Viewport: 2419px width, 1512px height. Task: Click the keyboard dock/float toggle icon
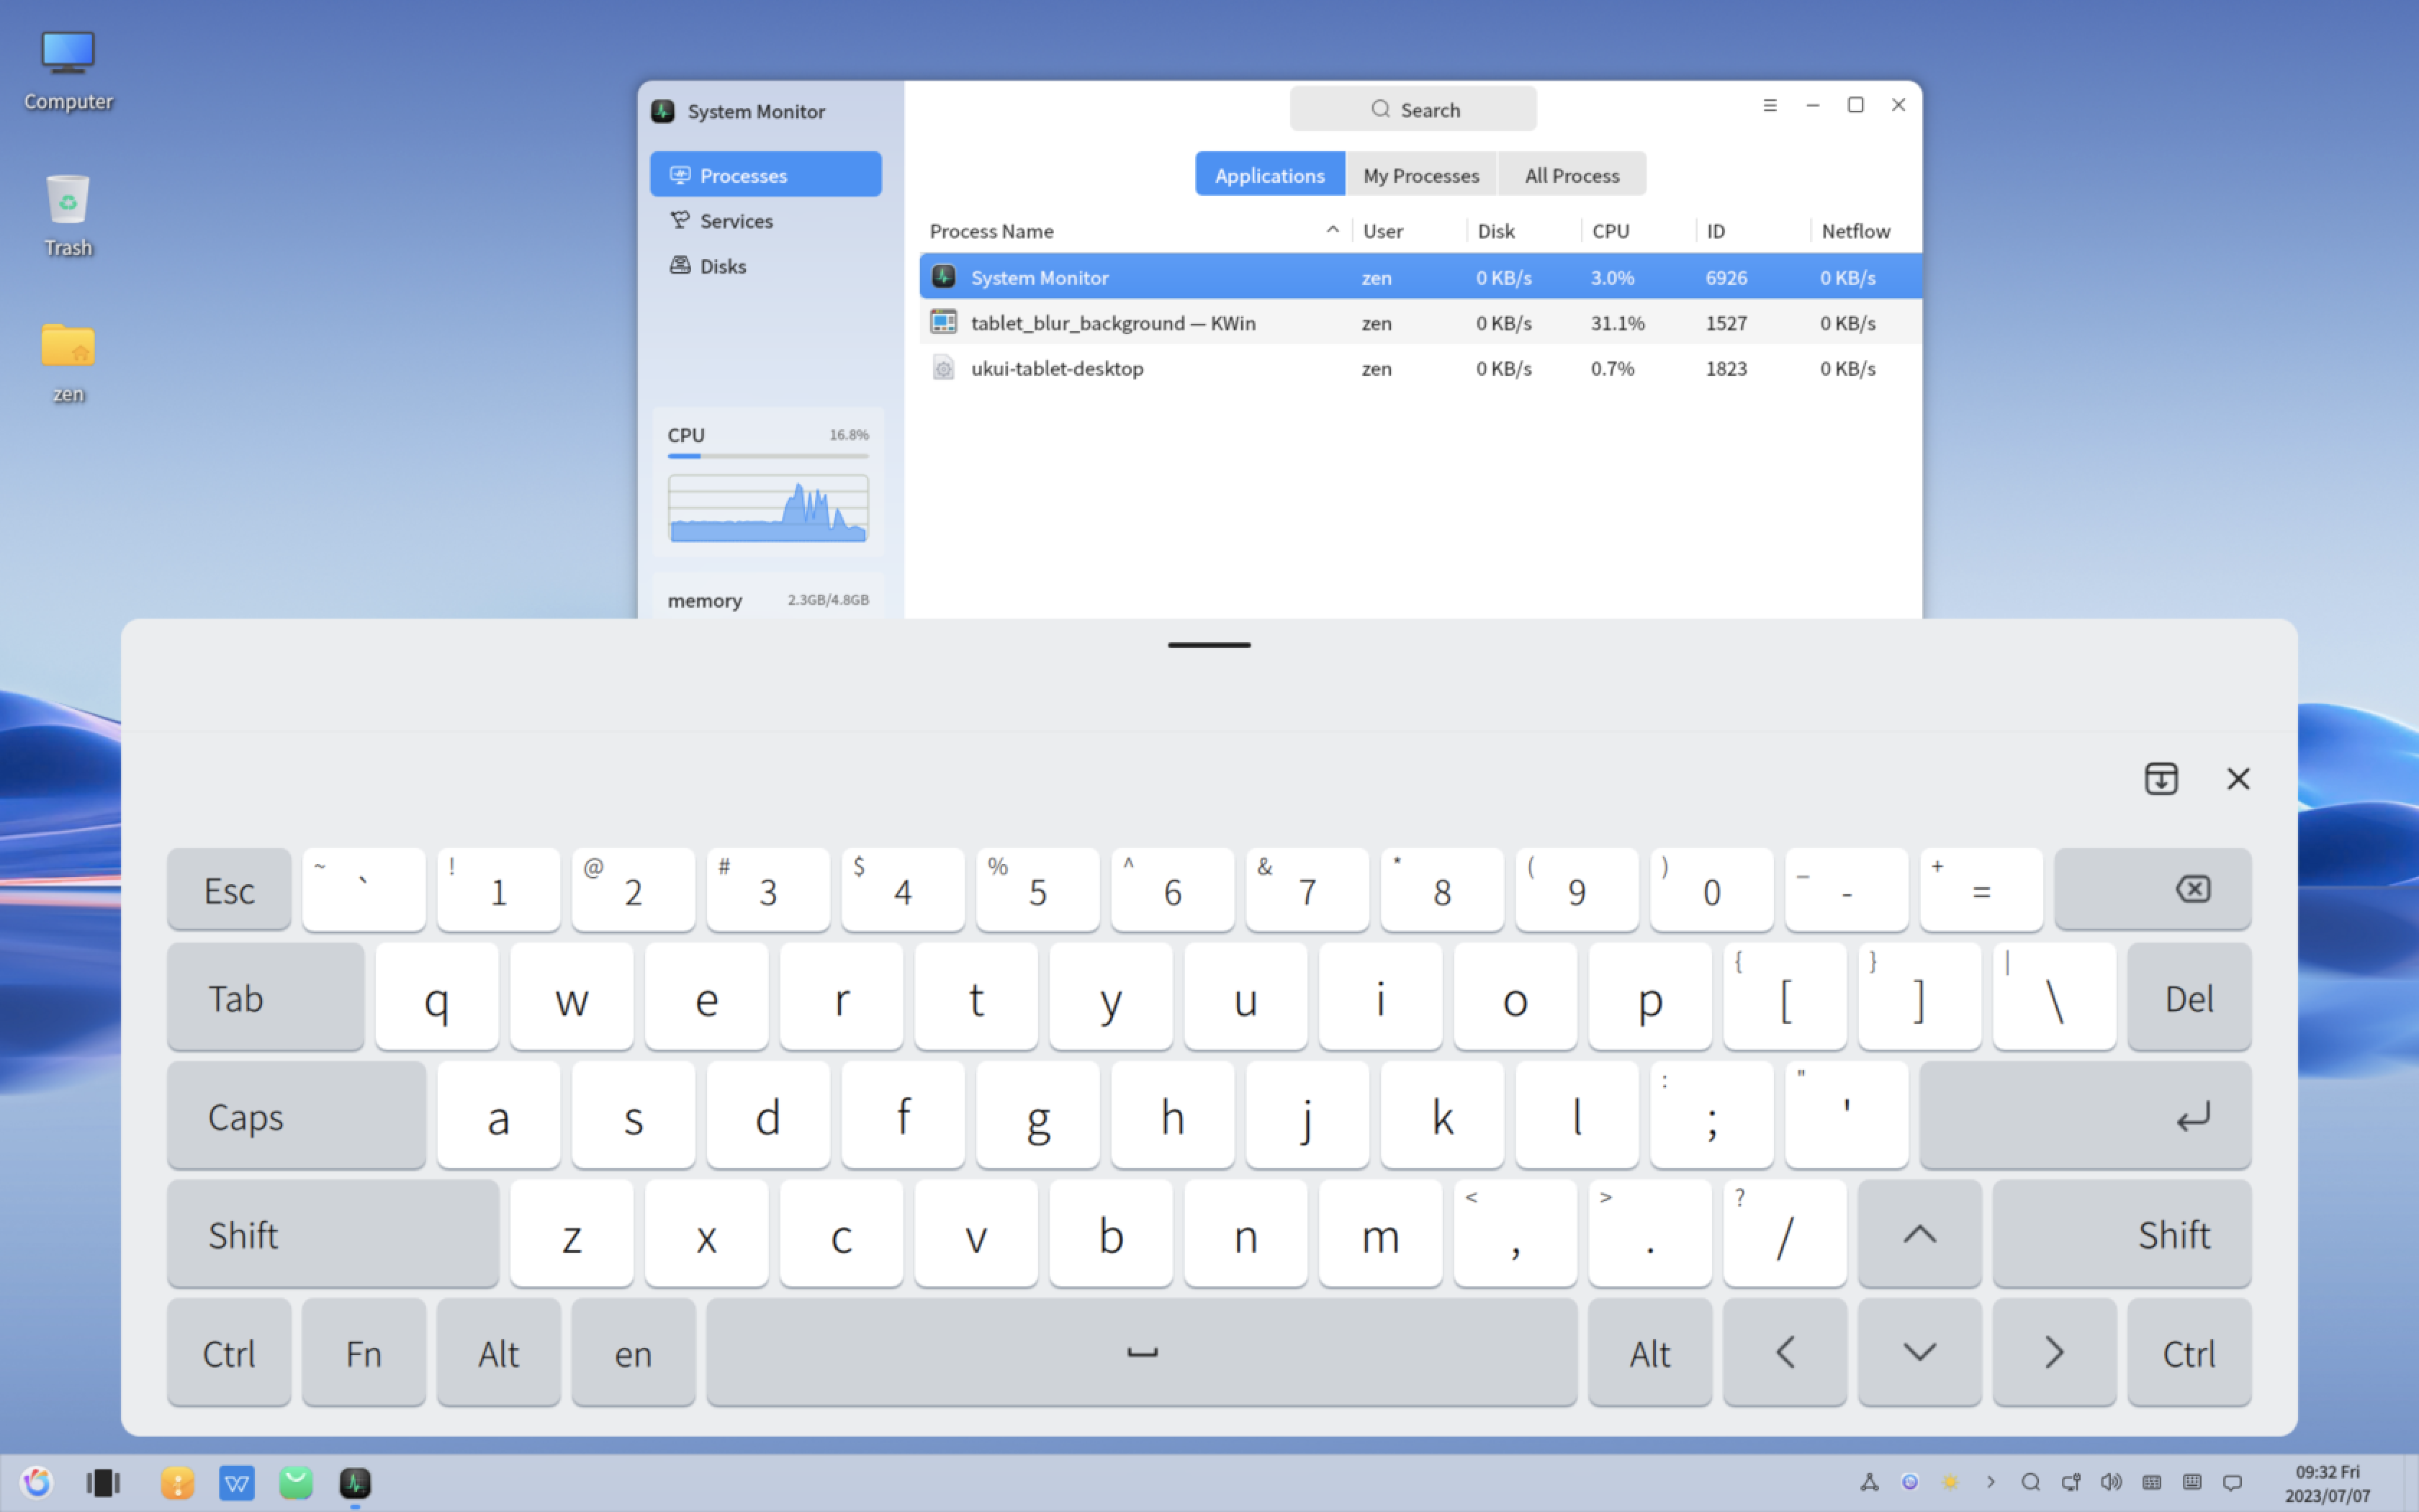[2161, 778]
